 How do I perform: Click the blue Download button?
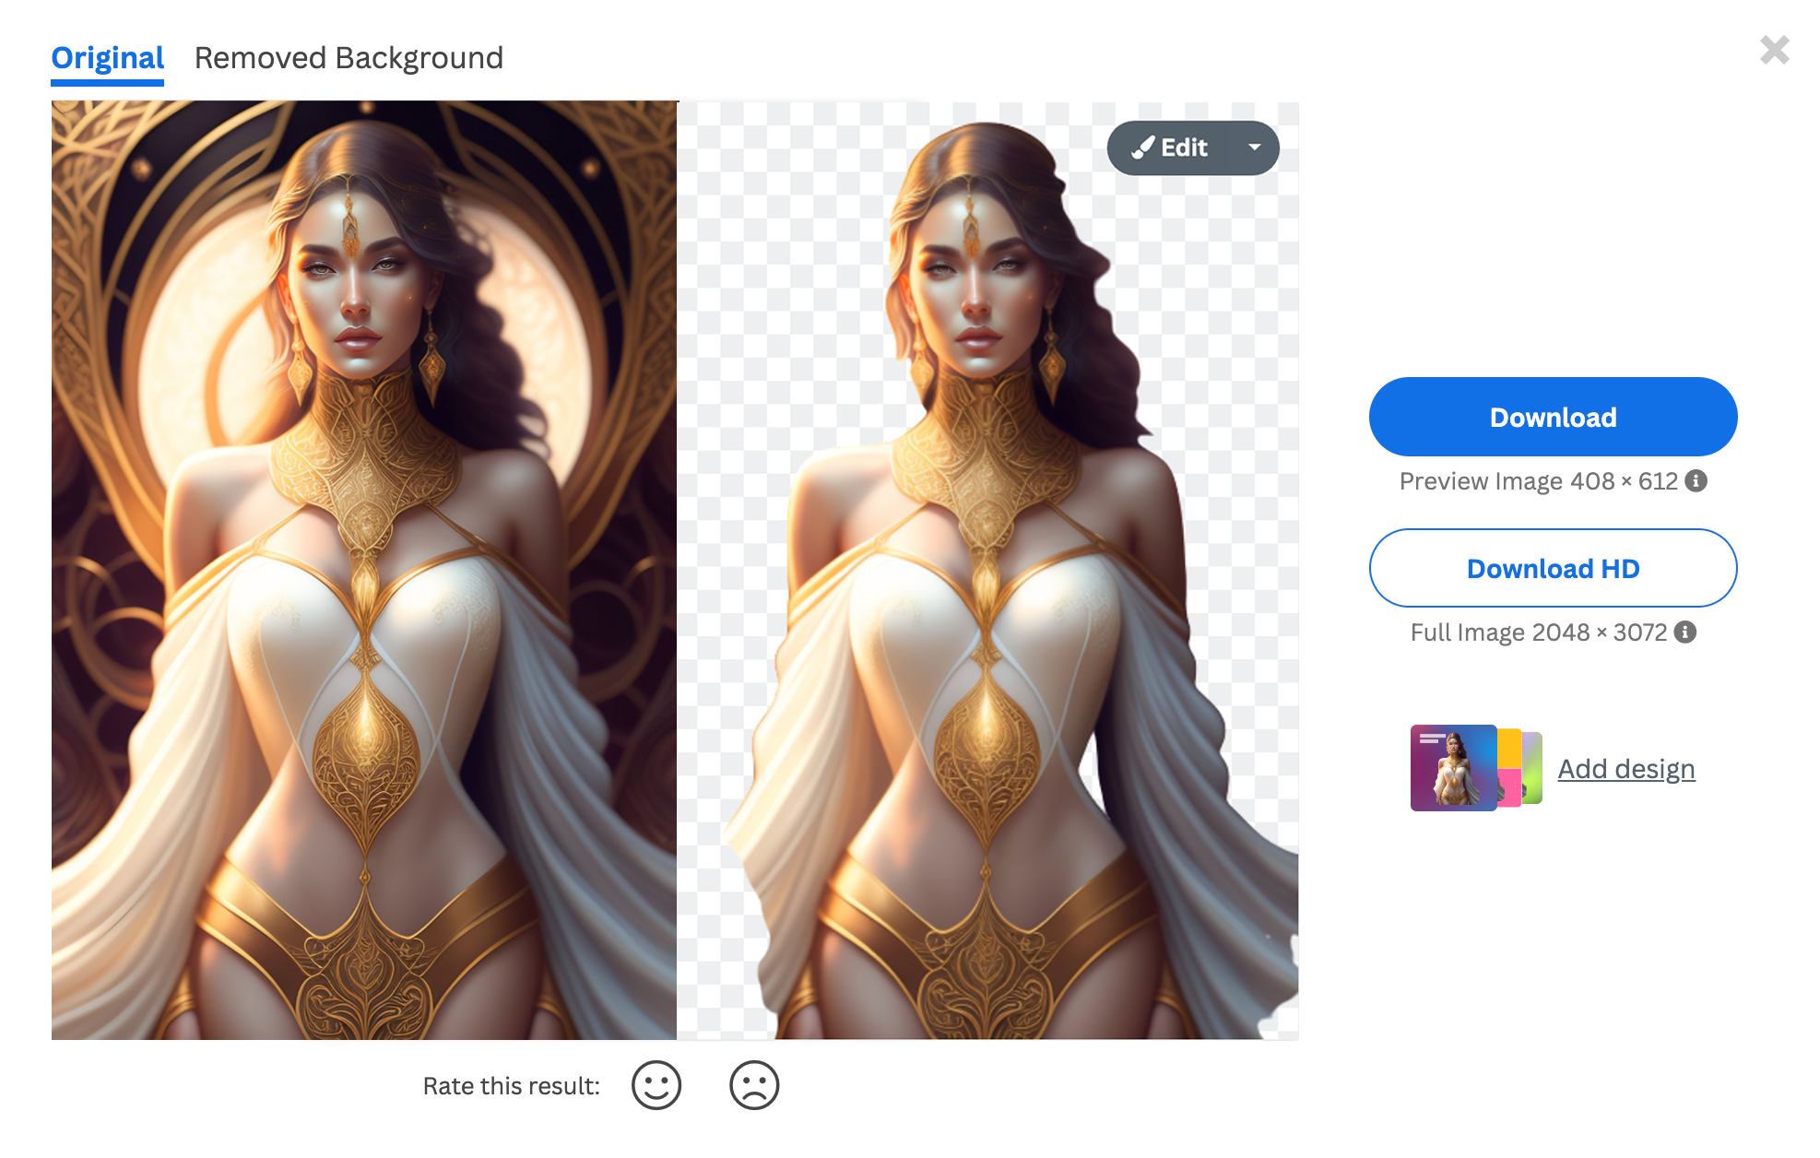coord(1553,417)
